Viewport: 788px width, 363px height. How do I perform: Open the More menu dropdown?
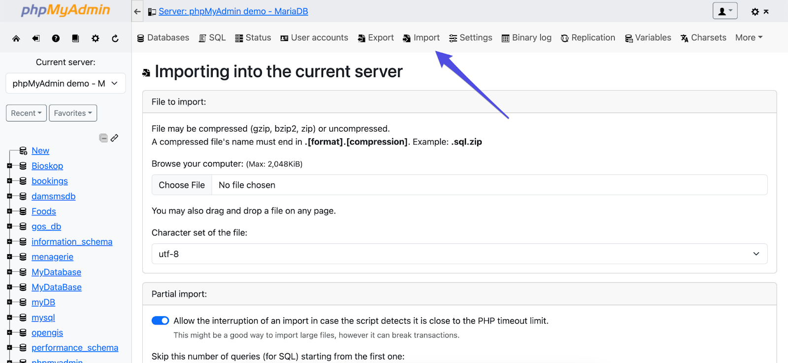point(749,37)
